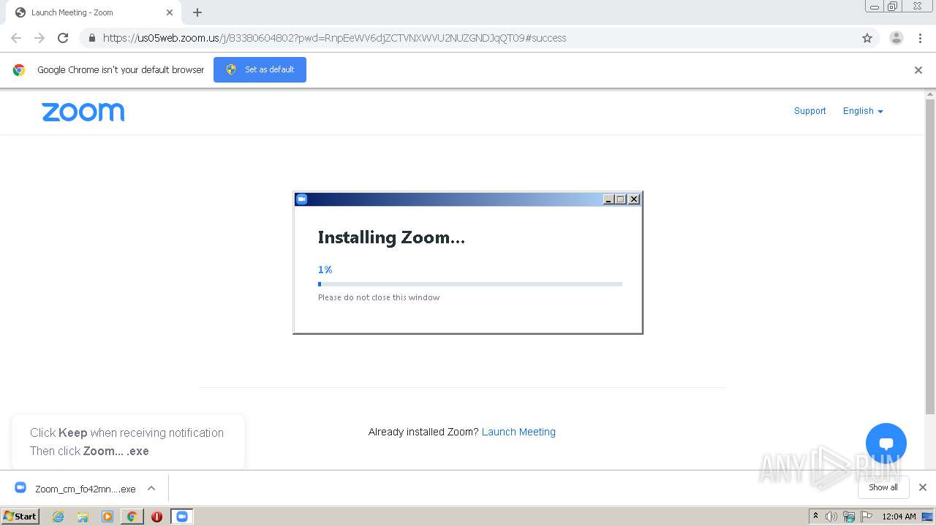Image resolution: width=936 pixels, height=526 pixels.
Task: Click the 1% progress text
Action: tap(325, 270)
